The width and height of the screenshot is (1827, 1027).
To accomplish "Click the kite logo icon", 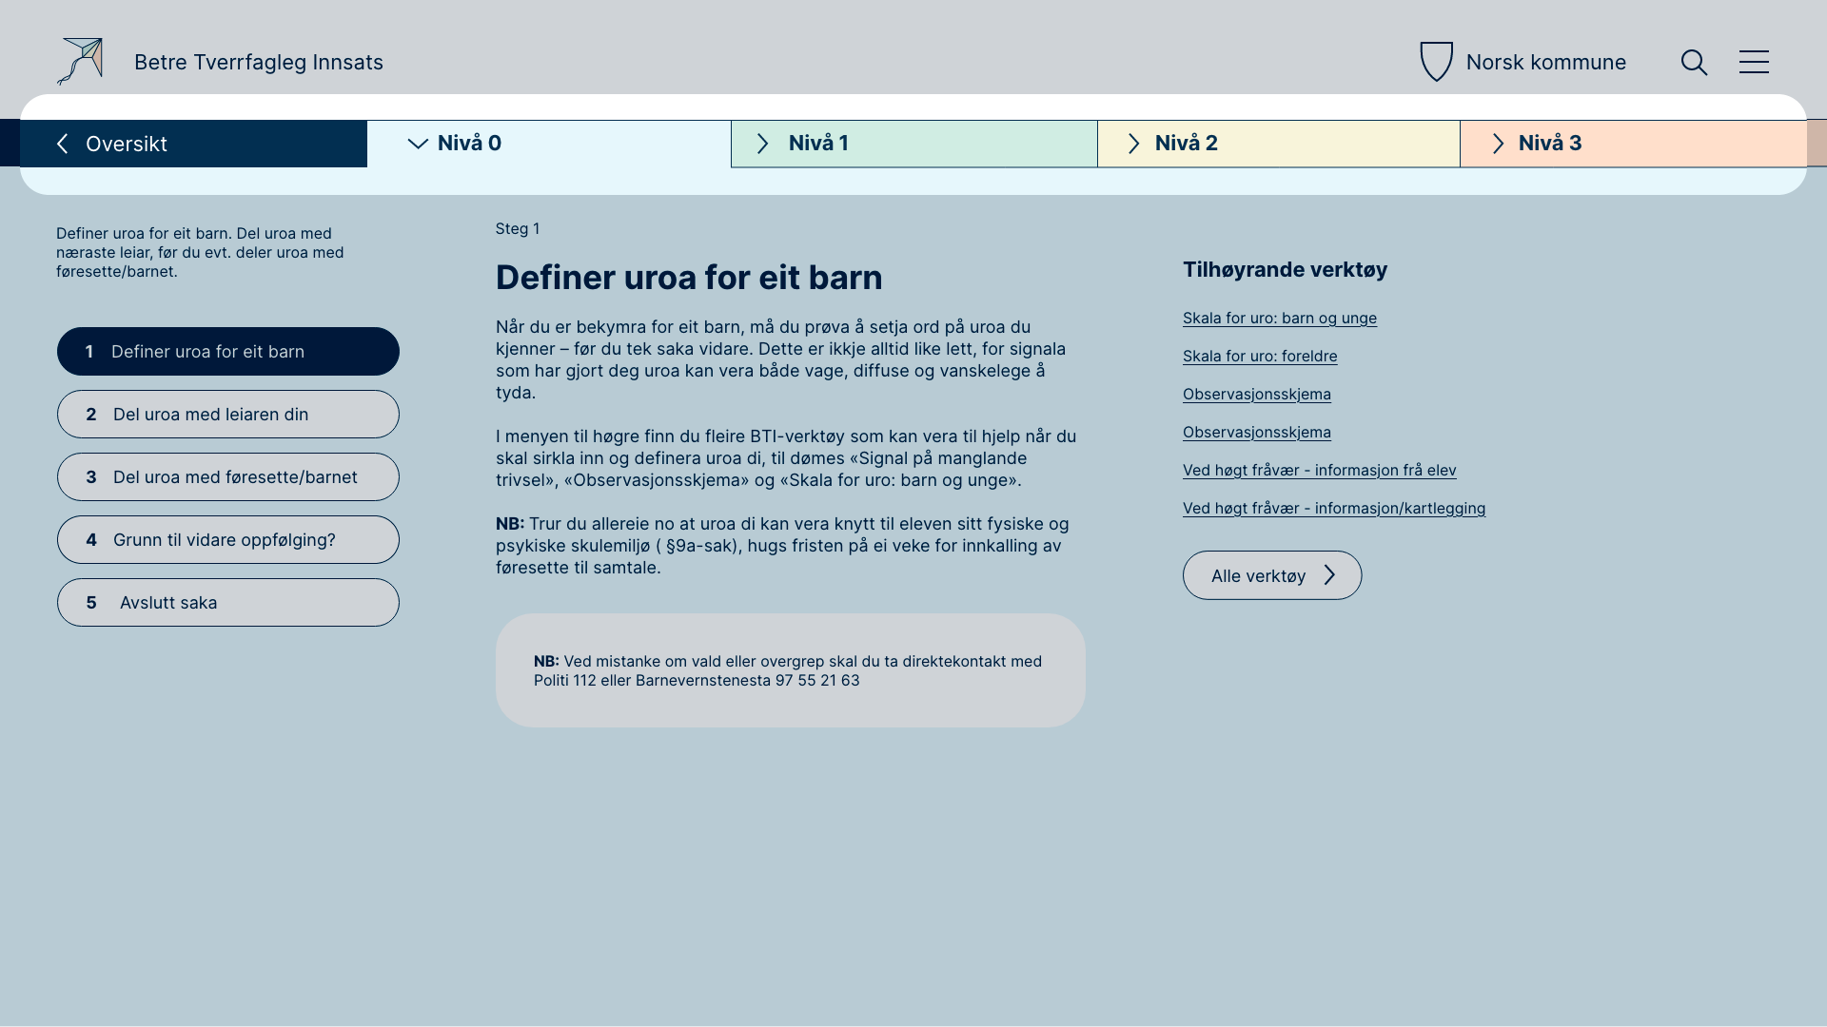I will coord(80,62).
